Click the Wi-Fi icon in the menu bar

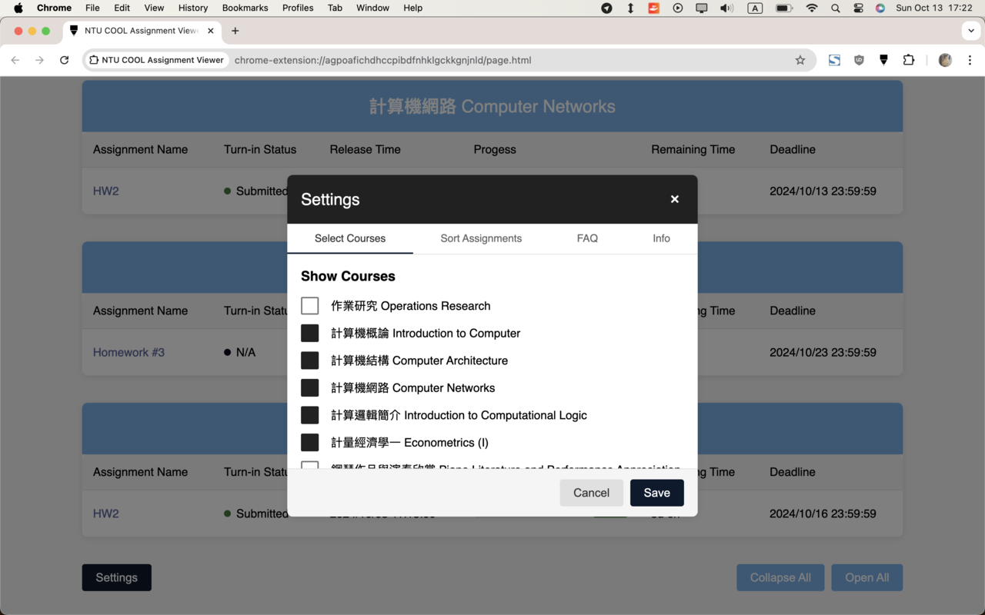coord(812,8)
